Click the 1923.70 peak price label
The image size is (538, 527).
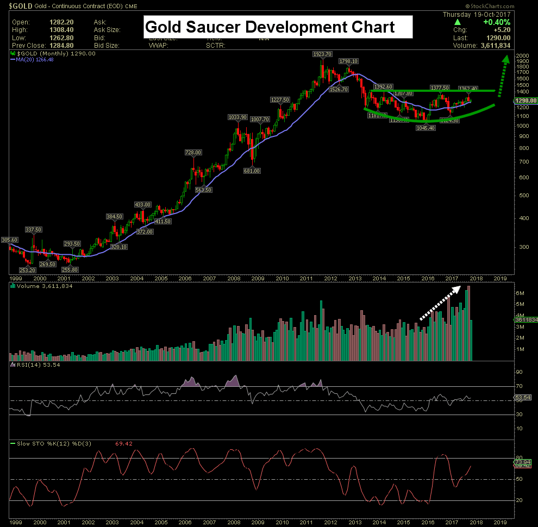pos(322,54)
